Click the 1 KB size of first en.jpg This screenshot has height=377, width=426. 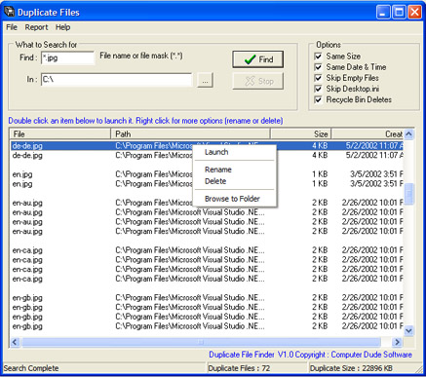[x=320, y=174]
